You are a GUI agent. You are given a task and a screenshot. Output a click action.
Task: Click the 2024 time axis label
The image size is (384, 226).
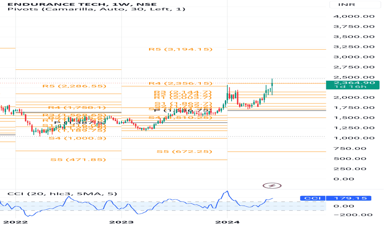[227, 222]
